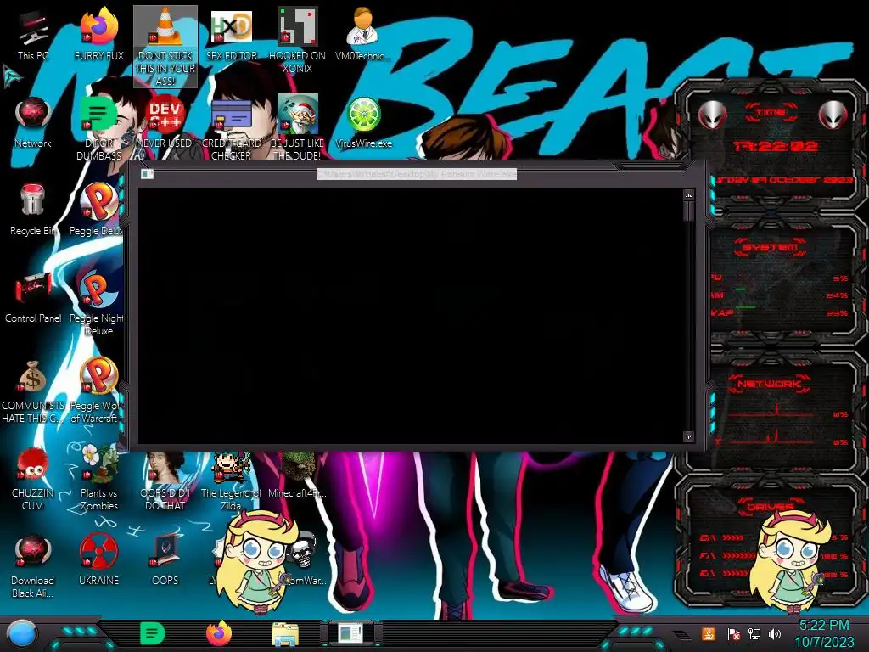This screenshot has height=652, width=869.
Task: Open the VirusWire.exe lime icon
Action: coord(363,122)
